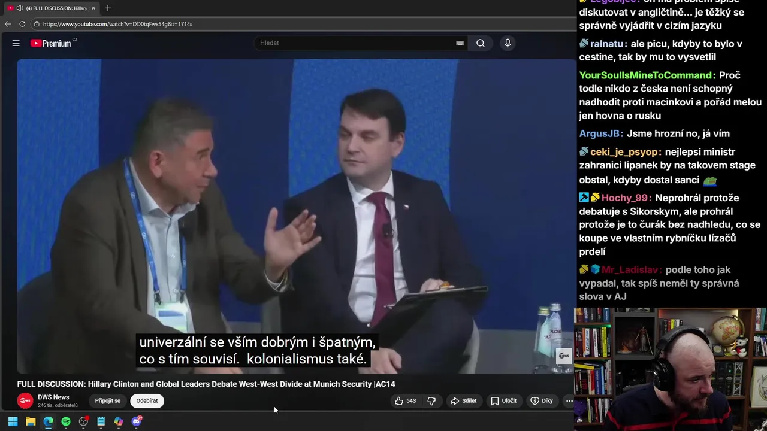This screenshot has width=767, height=431.
Task: Click chat username Hochy_99
Action: 624,198
